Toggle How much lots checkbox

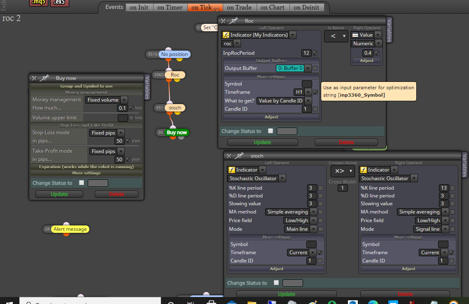[x=131, y=108]
